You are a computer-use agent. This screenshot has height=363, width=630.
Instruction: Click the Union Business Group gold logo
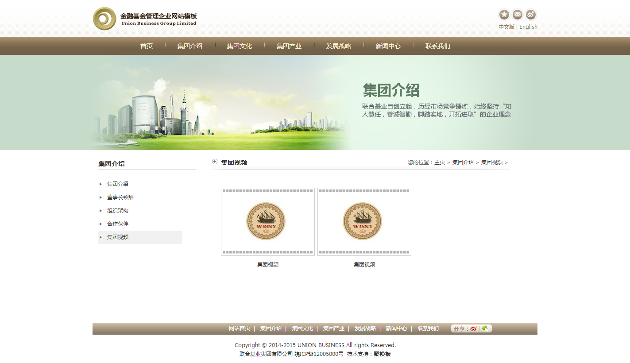(104, 19)
